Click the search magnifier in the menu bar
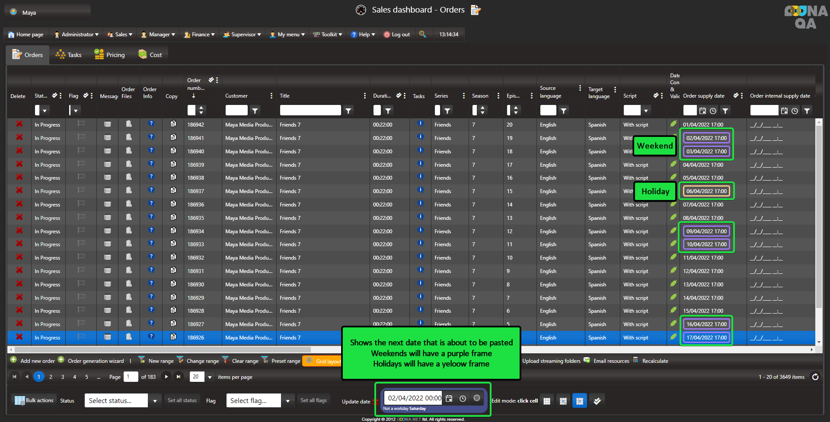830x422 pixels. tap(422, 34)
